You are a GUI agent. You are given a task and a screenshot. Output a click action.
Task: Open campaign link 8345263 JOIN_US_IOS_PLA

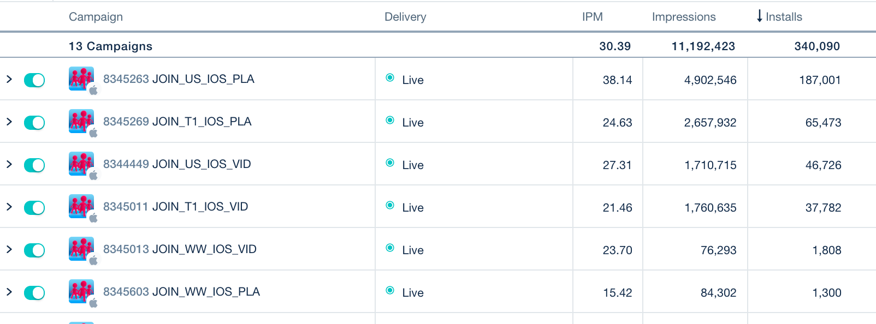[x=179, y=79]
